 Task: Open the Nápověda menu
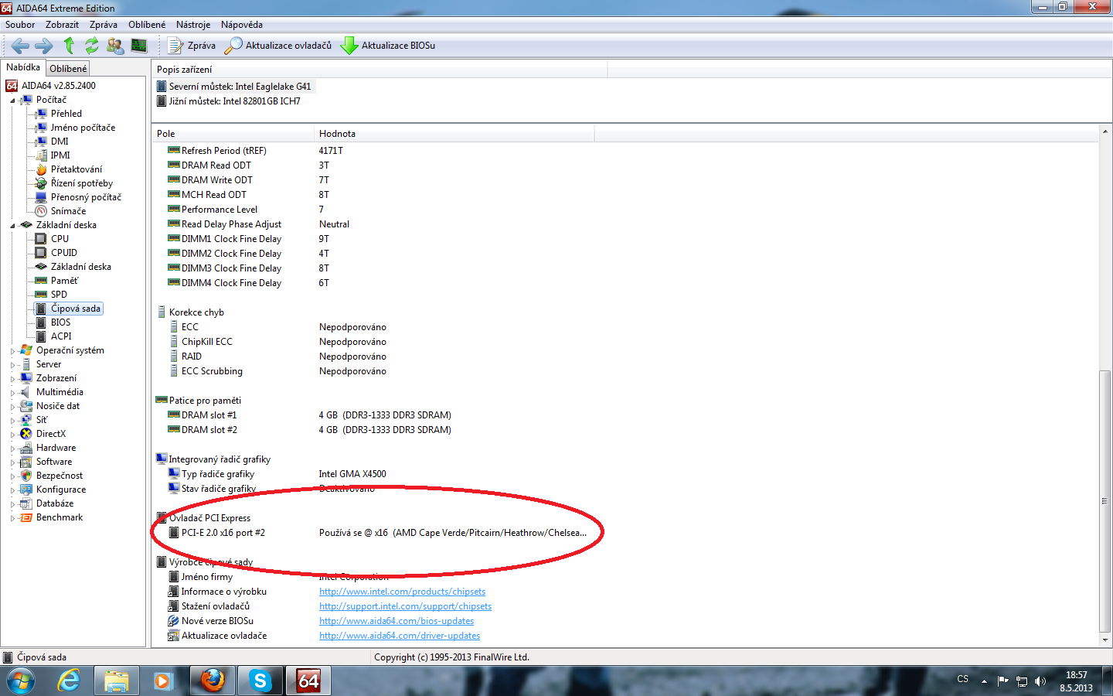click(x=242, y=25)
